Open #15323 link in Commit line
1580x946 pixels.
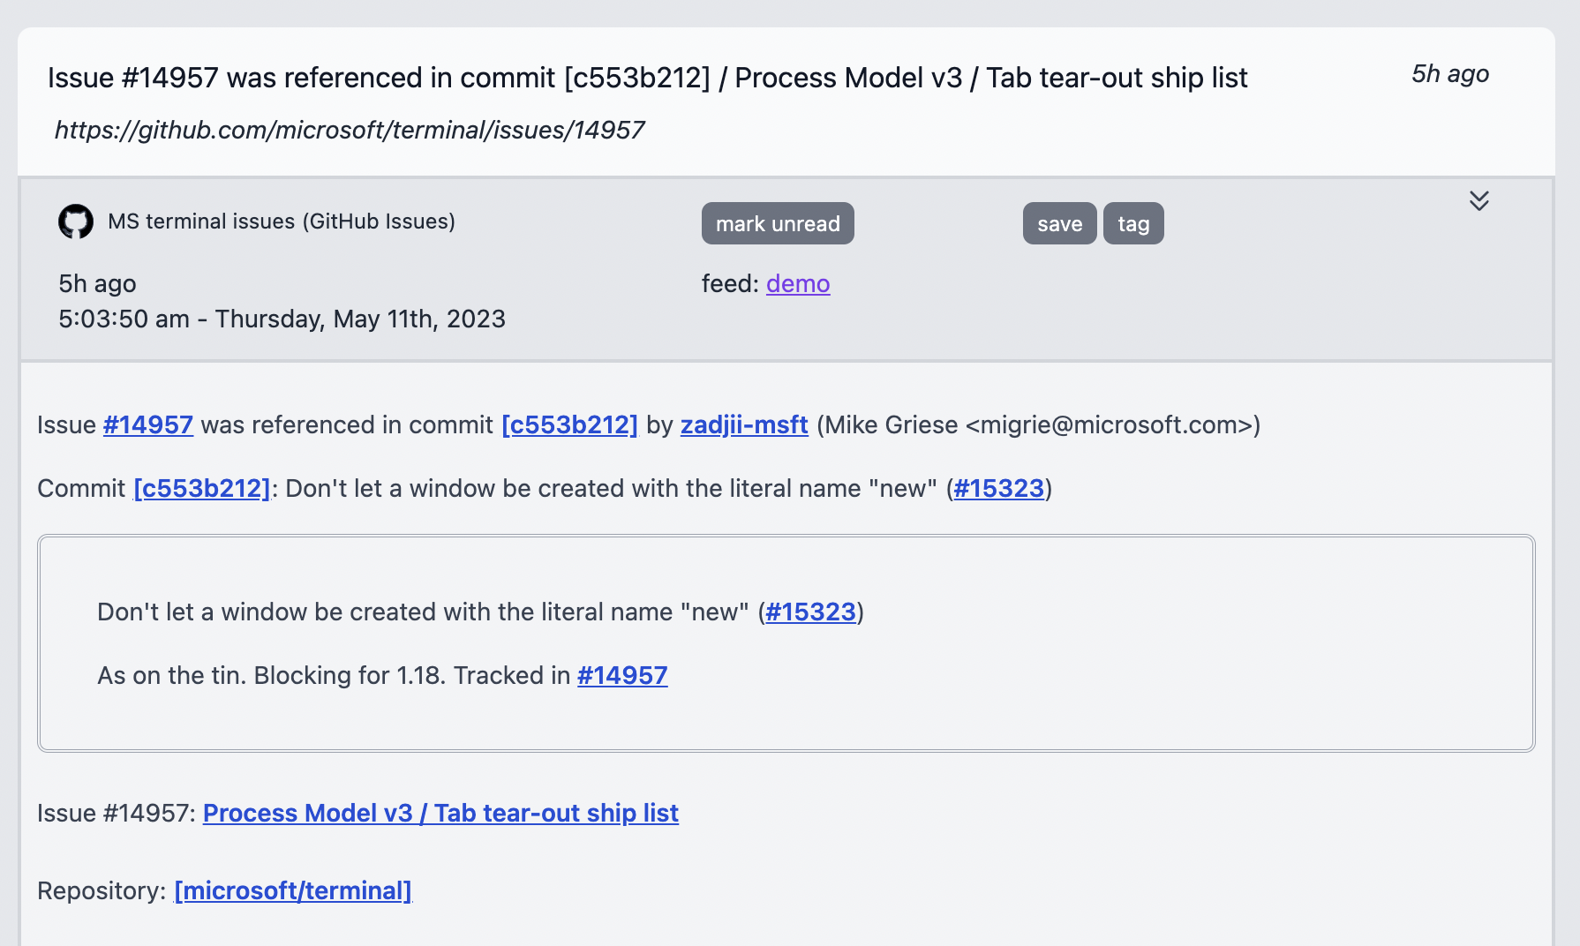point(999,488)
